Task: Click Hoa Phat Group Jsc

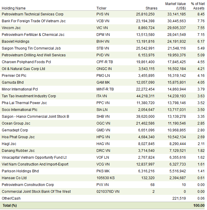Action: (x=18, y=137)
